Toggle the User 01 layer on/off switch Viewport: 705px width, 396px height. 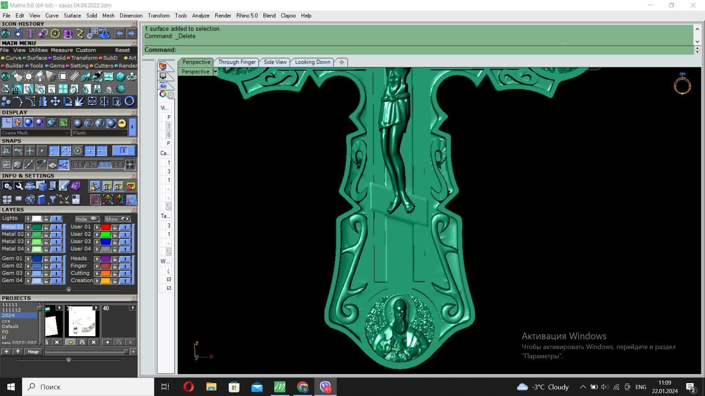[125, 227]
